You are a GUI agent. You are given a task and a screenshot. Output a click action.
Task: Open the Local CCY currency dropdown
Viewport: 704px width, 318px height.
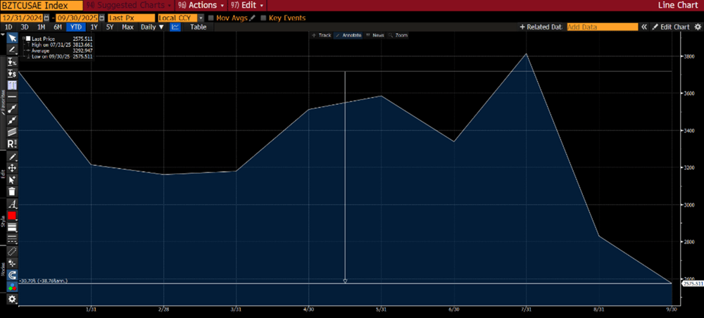tap(201, 18)
